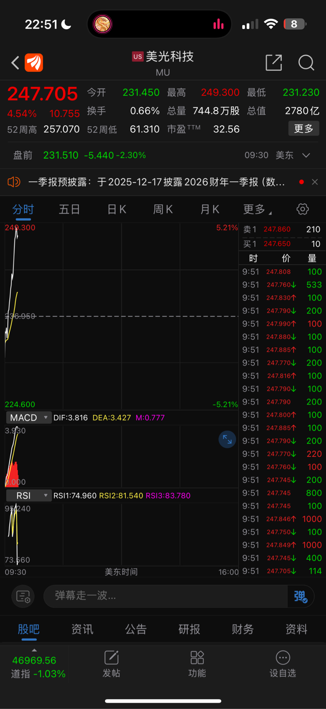Send a barrage with the 弹 button
The height and width of the screenshot is (709, 326).
(301, 596)
